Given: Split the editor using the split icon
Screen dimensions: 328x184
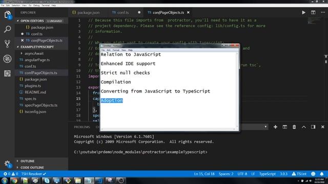Looking at the screenshot, I should coord(313,12).
